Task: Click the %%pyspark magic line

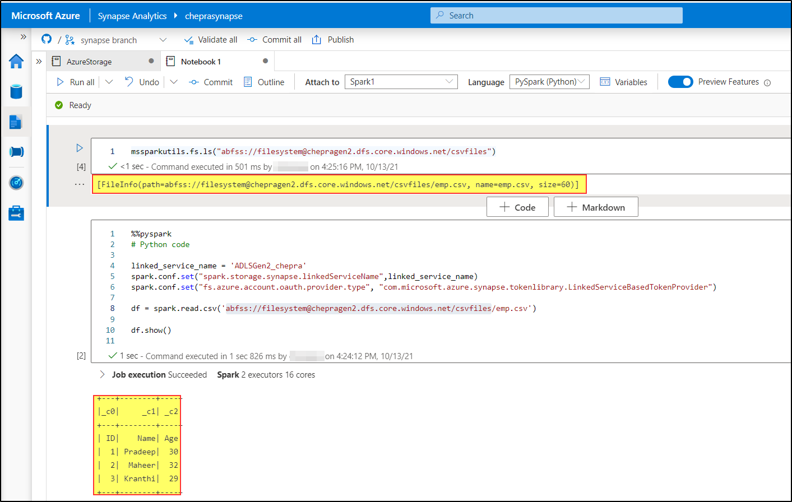Action: tap(151, 234)
